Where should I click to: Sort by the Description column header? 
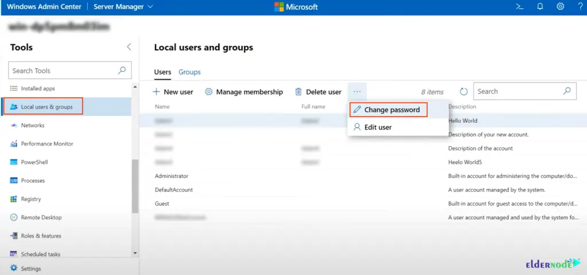click(x=463, y=107)
